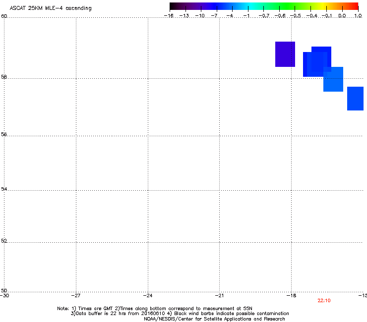Click the -0.1 label on the color bar
The image size is (367, 322).
coord(327,16)
